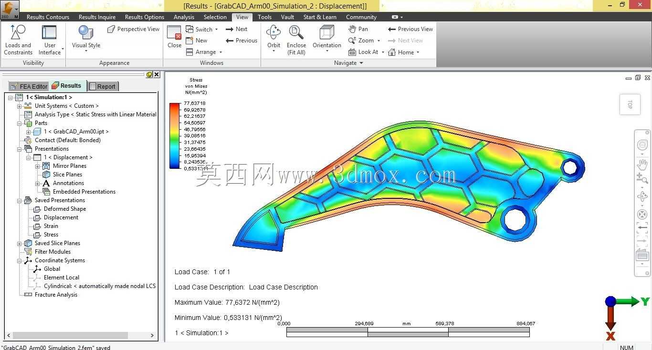Click the navigation bar Full Navigation Wheel
This screenshot has width=652, height=350.
click(x=642, y=145)
